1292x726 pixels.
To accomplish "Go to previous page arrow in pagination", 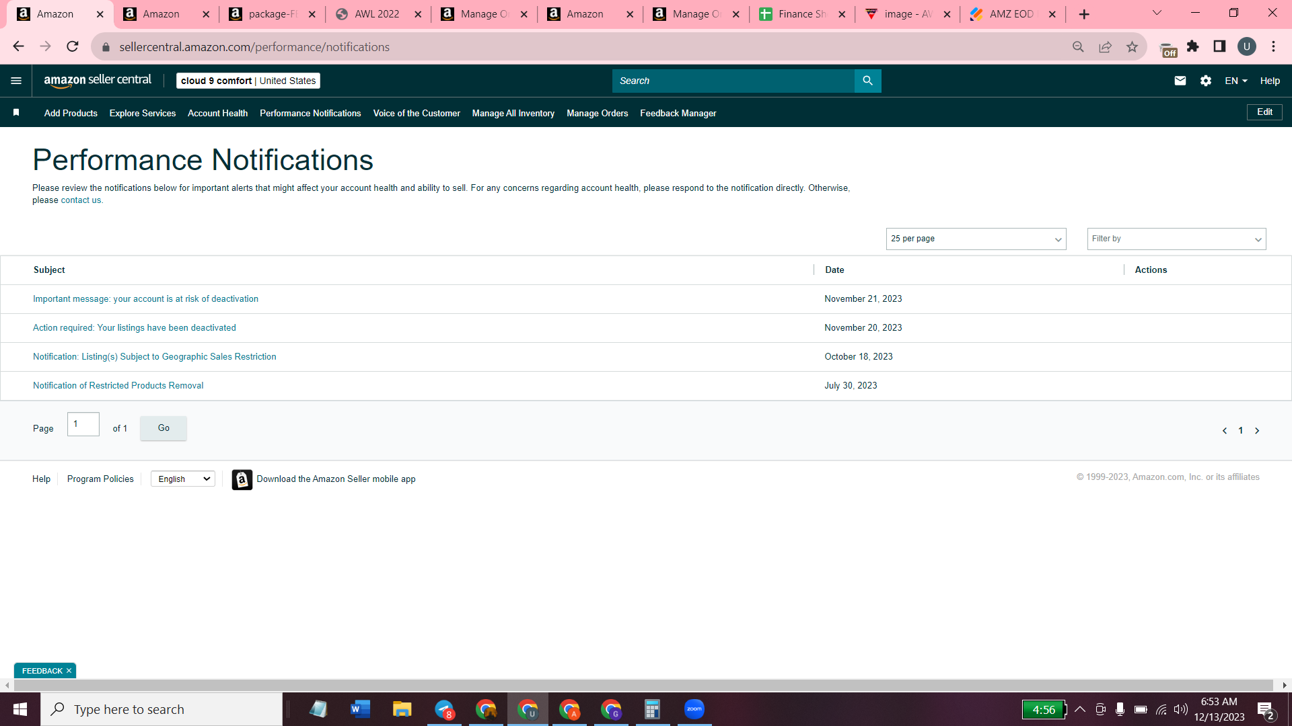I will [1225, 431].
